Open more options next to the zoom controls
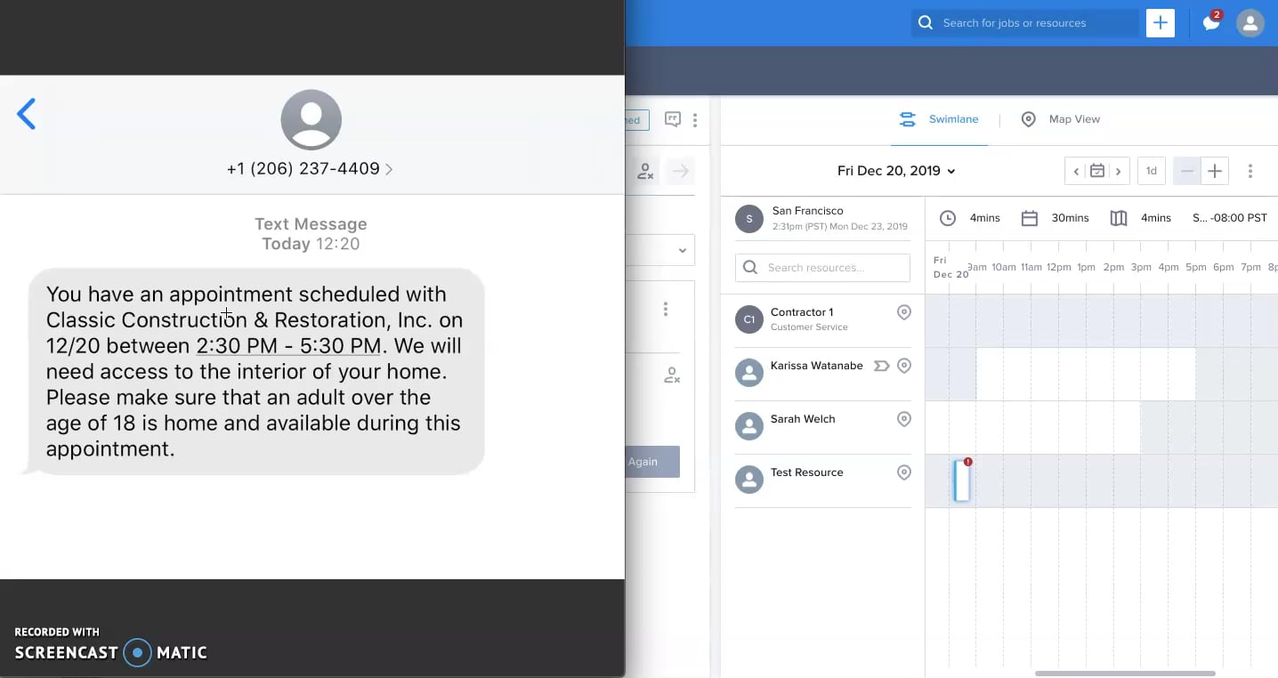This screenshot has width=1278, height=678. (1250, 171)
